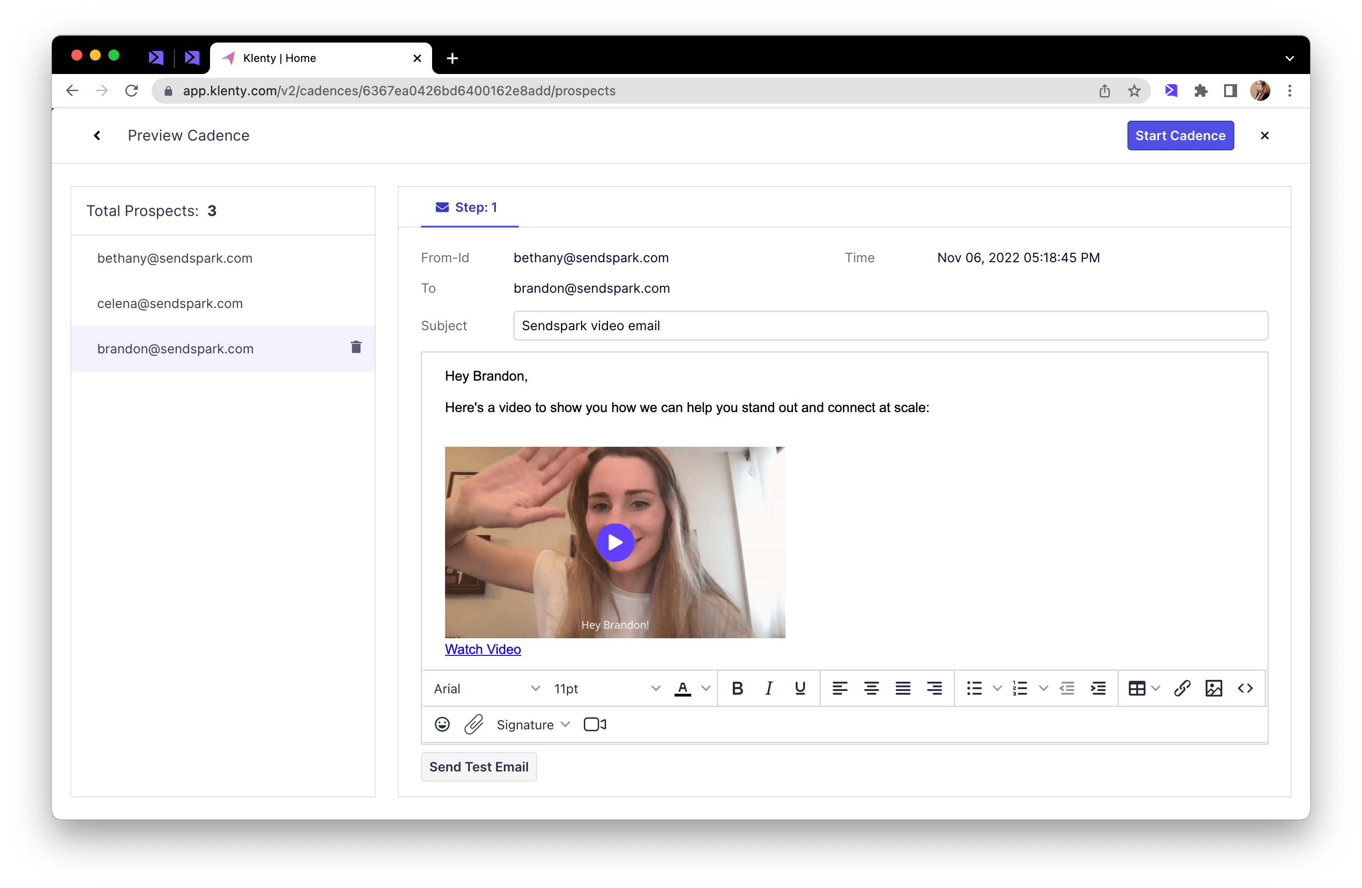Change the text color with the A icon

pyautogui.click(x=683, y=688)
